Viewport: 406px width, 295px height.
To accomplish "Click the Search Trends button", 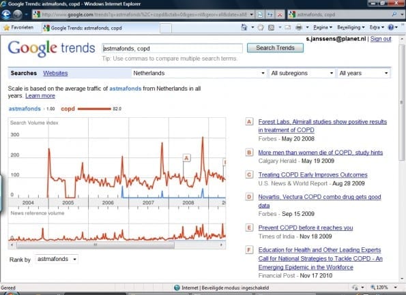I will coord(275,48).
